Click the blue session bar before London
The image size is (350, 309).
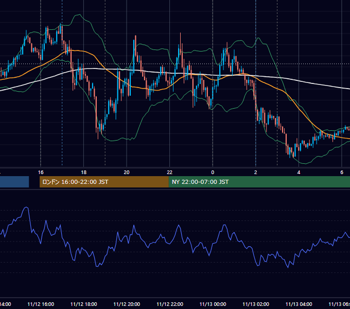[14, 182]
